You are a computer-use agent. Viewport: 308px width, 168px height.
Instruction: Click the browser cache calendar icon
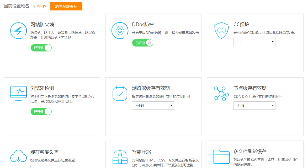[120, 93]
